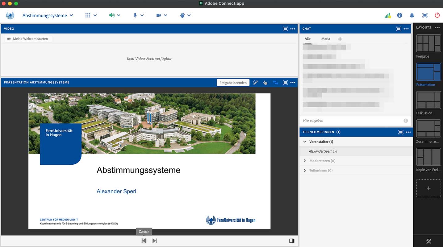Maximize the TeilnehmerInnen pod
The image size is (443, 247).
coord(401,132)
